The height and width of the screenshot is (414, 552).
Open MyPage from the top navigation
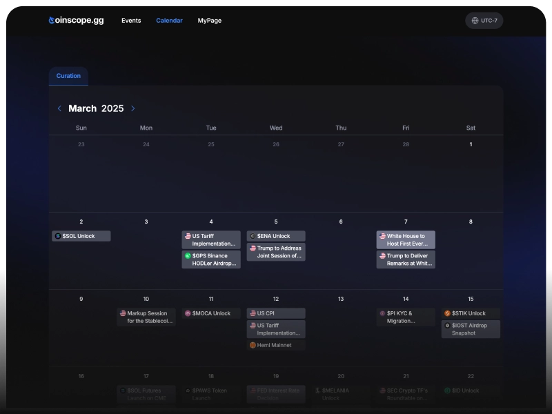click(x=210, y=21)
